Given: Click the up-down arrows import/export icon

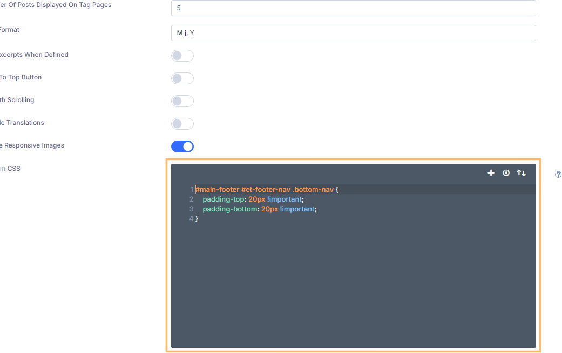Looking at the screenshot, I should pos(521,173).
